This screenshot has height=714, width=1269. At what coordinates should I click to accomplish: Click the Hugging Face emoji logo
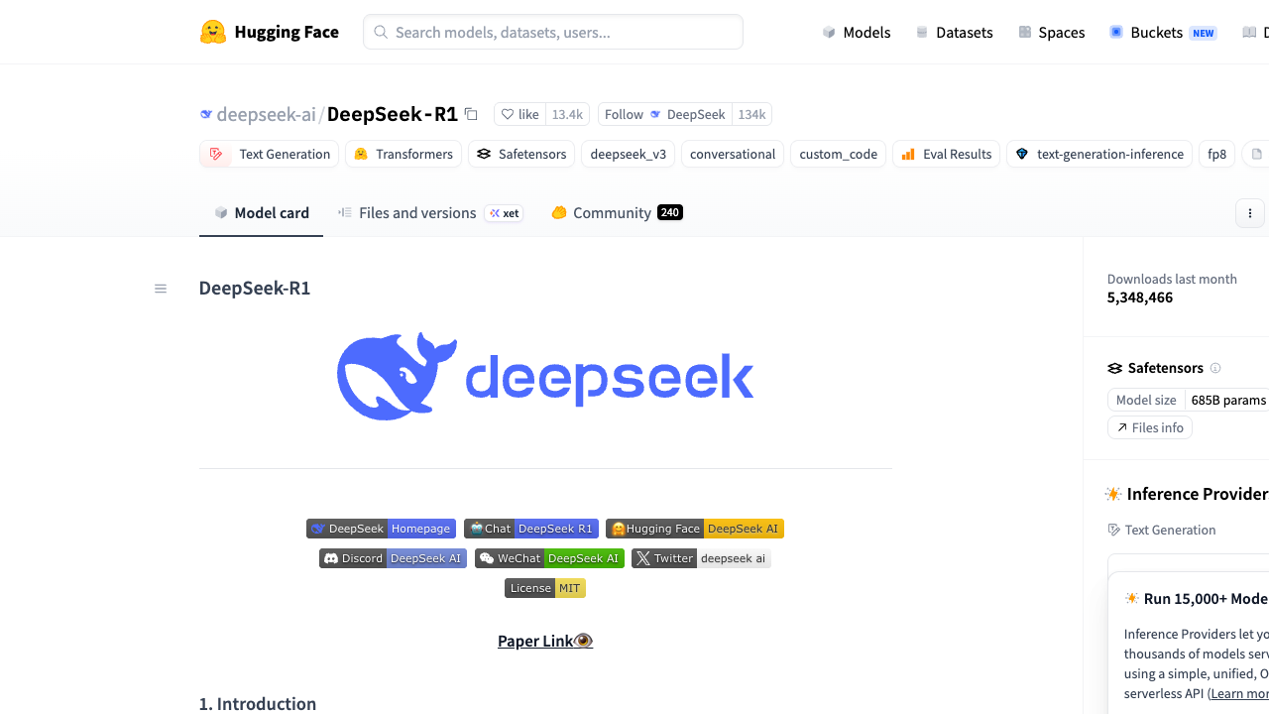pyautogui.click(x=213, y=32)
